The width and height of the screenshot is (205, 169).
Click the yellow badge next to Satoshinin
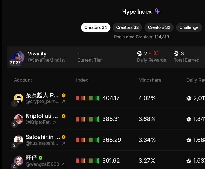[x=64, y=137]
